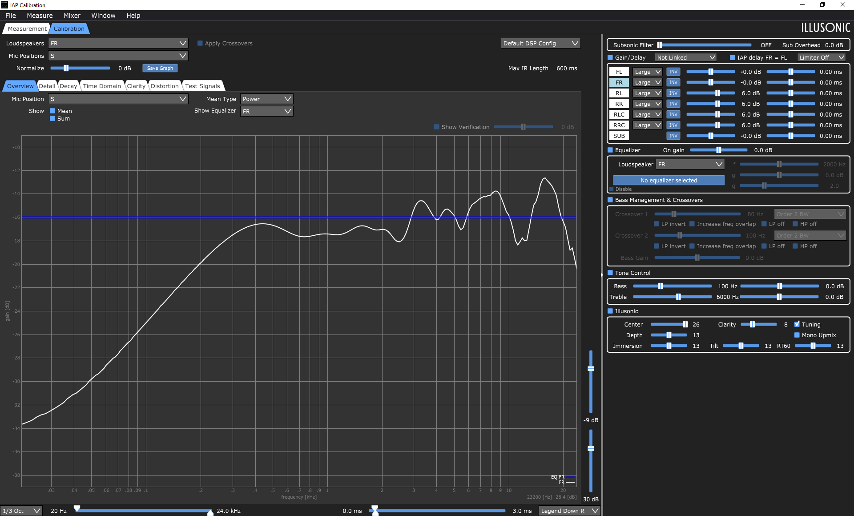This screenshot has height=516, width=854.
Task: Open the Mean Type Power dropdown
Action: pos(267,99)
